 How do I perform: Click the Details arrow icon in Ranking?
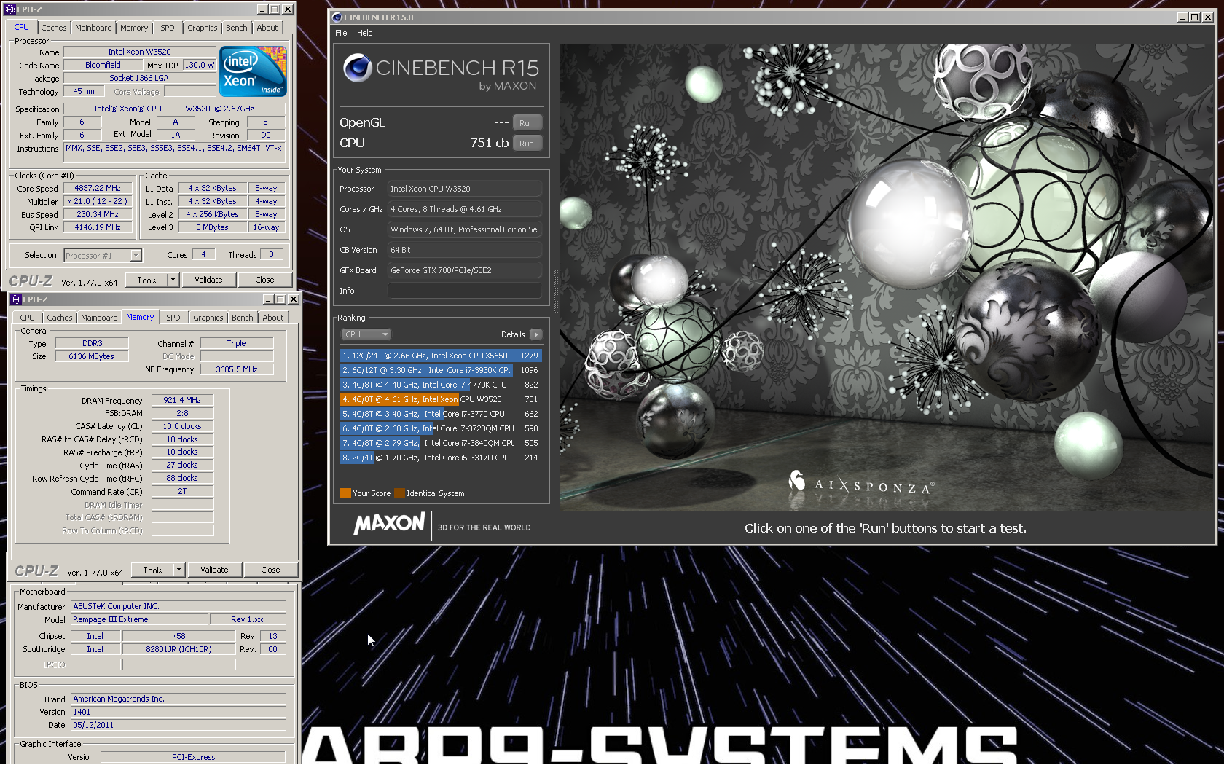pyautogui.click(x=535, y=334)
